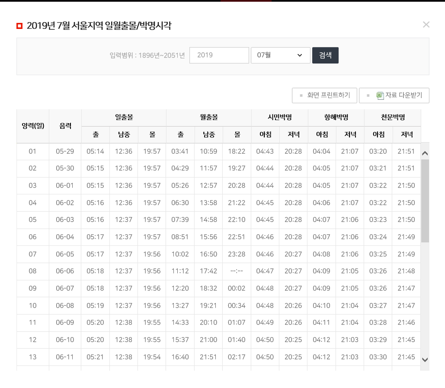Focus the year input field showing 2019
Viewport: 445px width, 388px height.
click(x=219, y=55)
